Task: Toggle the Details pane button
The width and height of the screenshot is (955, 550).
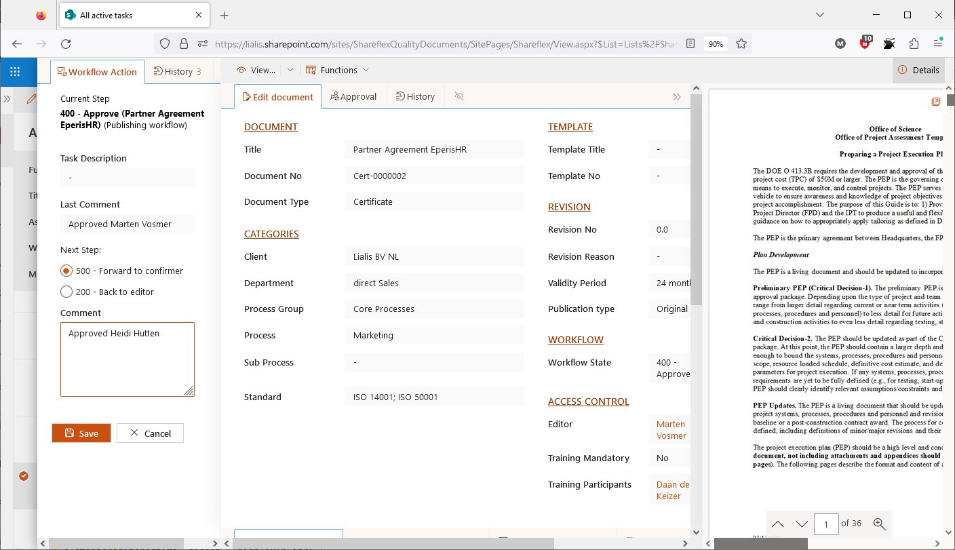Action: (x=918, y=70)
